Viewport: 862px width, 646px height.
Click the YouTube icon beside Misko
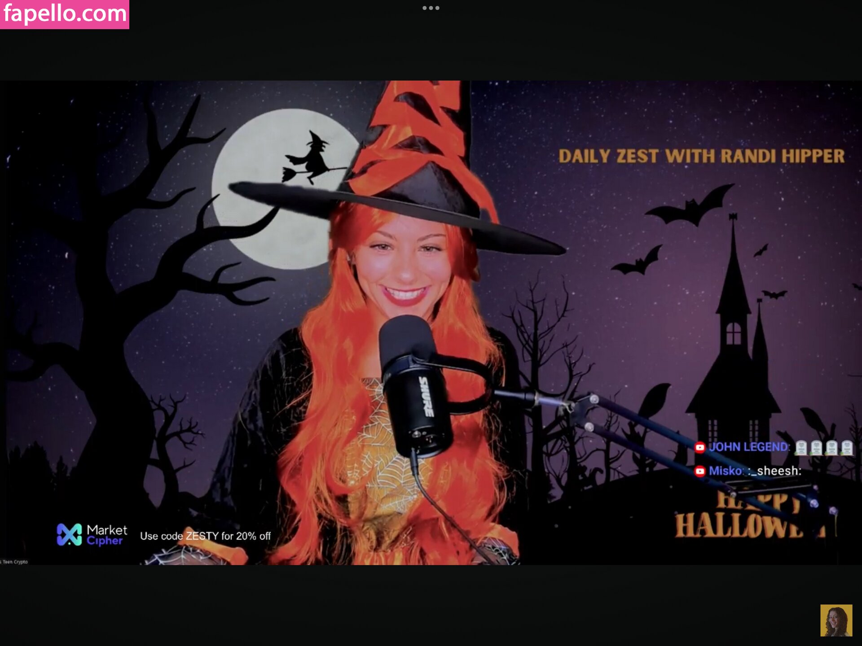(x=699, y=471)
